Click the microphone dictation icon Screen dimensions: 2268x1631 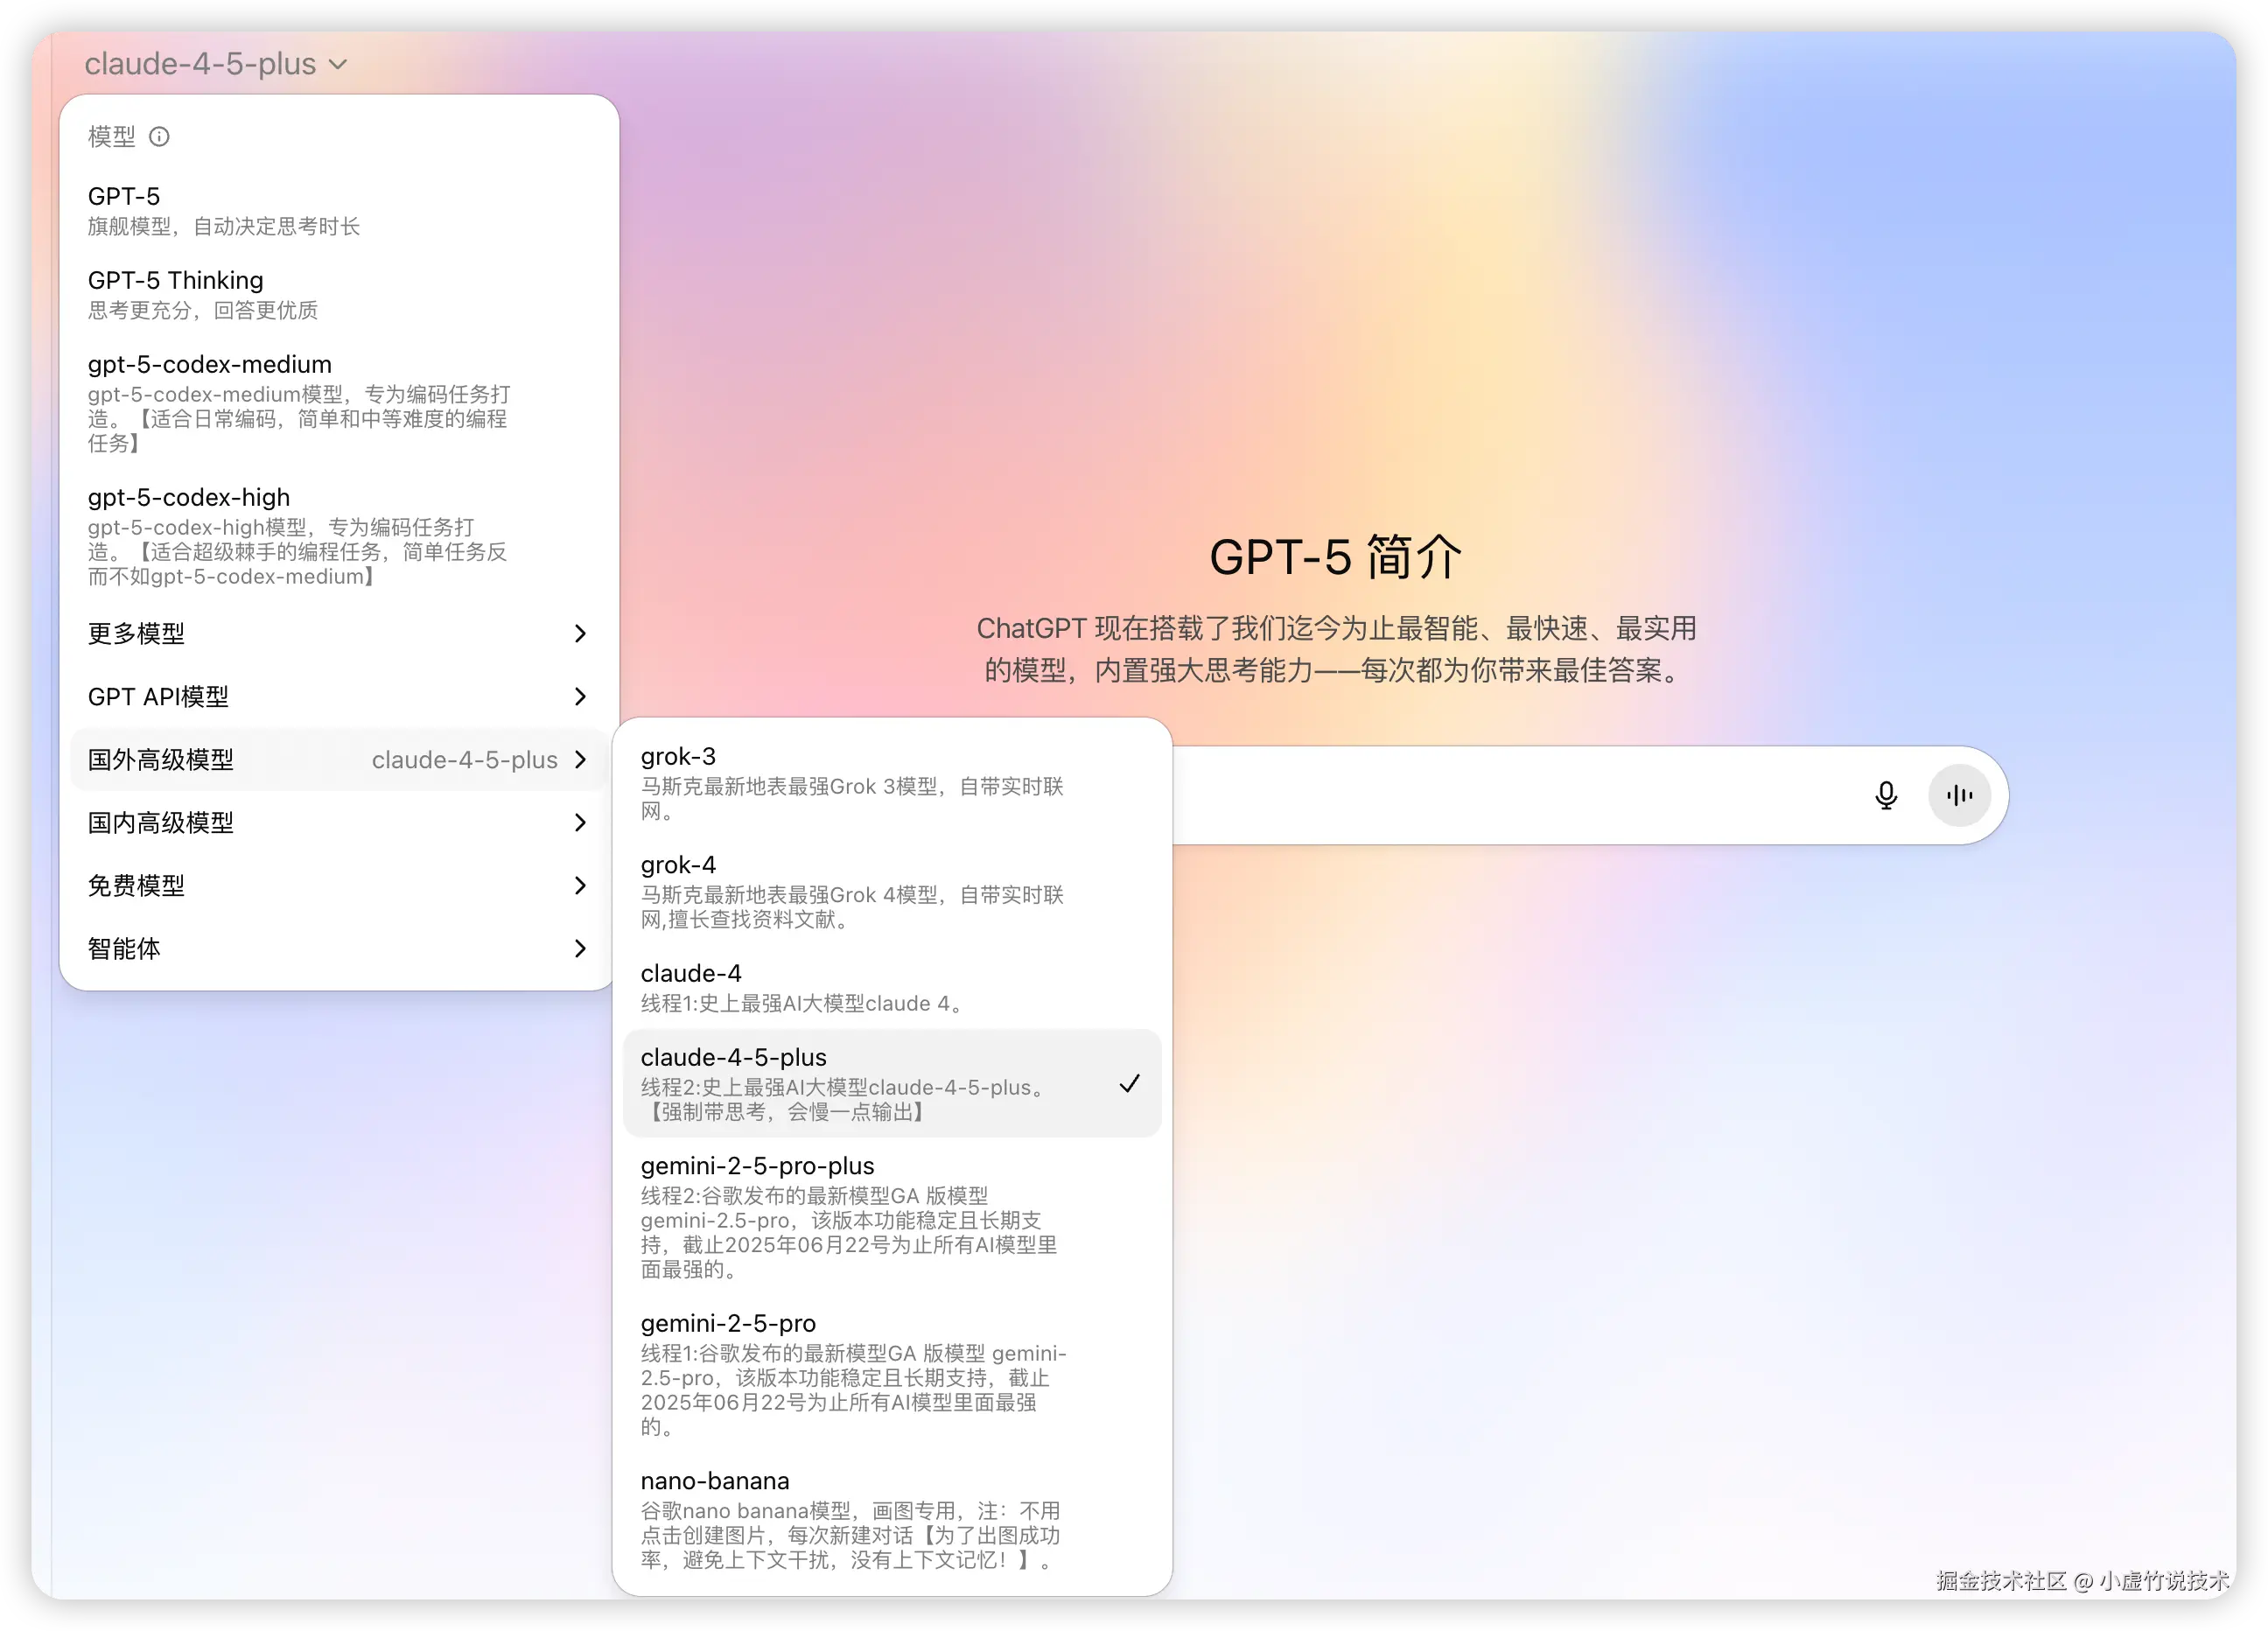(x=1885, y=795)
